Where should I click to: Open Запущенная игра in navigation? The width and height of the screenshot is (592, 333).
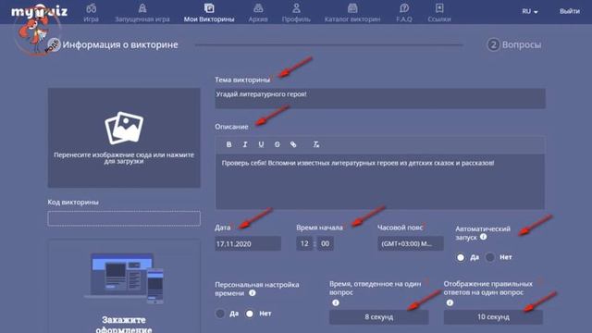(x=142, y=13)
